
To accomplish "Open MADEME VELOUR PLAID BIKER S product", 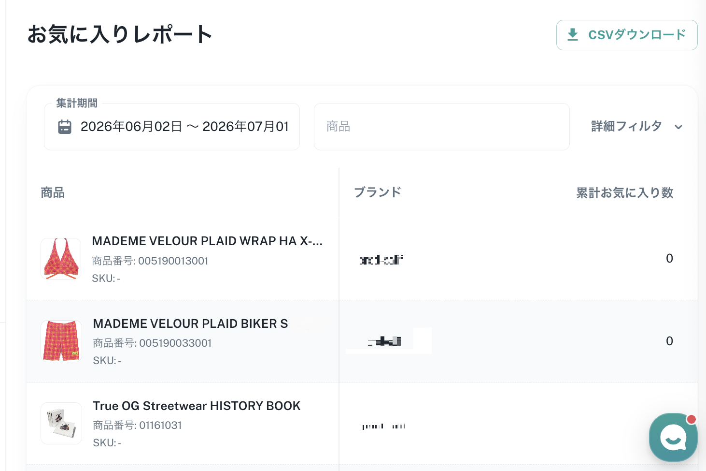I will click(x=190, y=324).
